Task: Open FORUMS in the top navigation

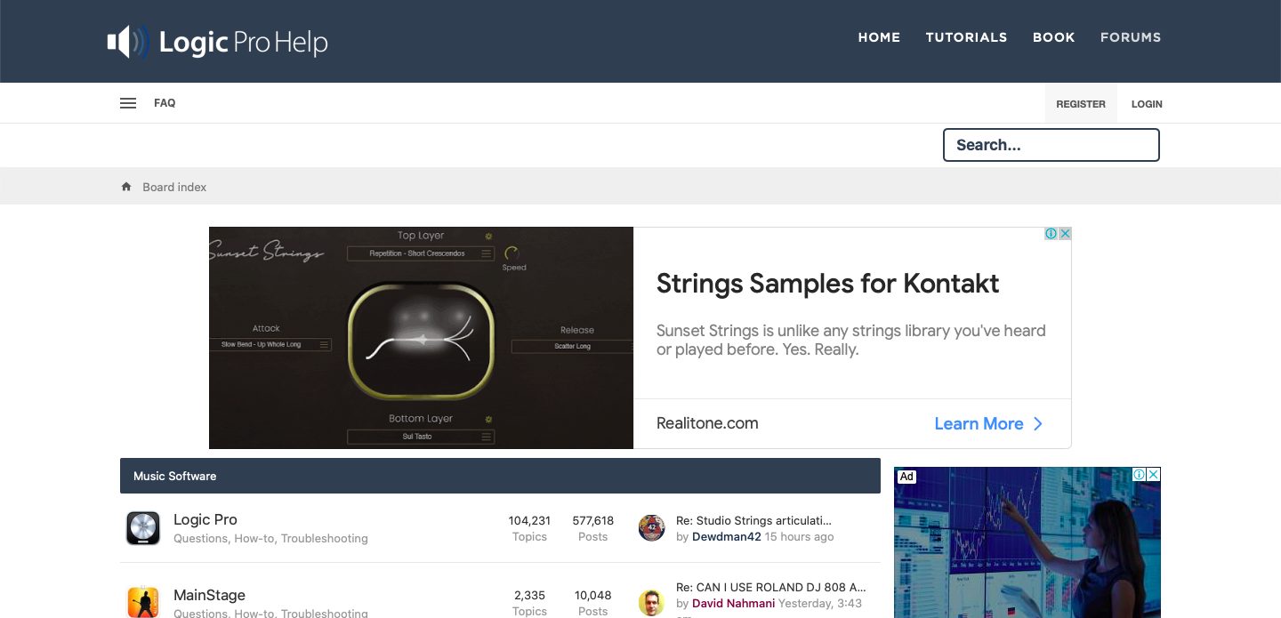Action: 1131,37
